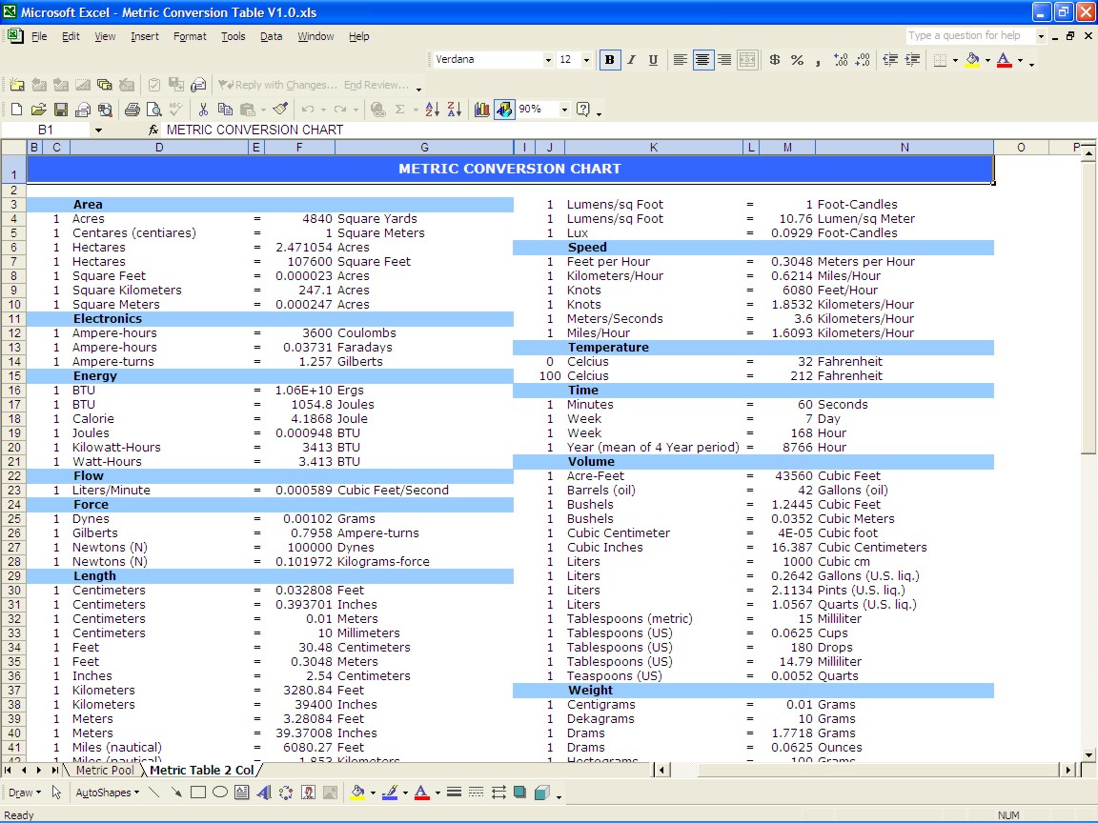
Task: Select the Arrow drawing tool
Action: point(175,793)
